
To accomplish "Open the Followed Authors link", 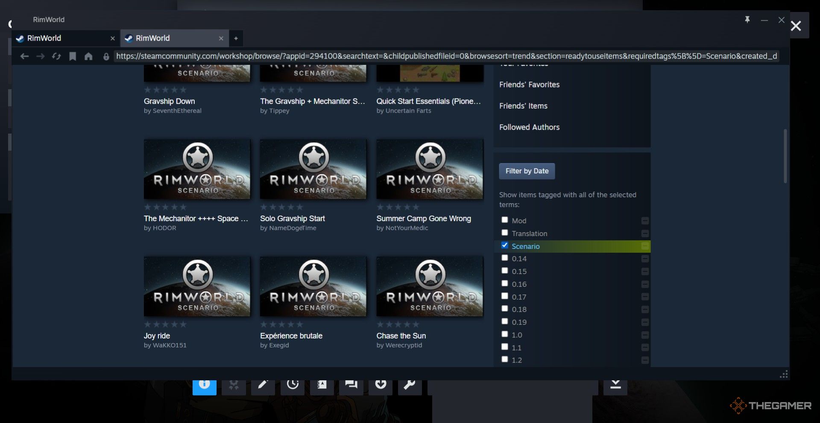I will (x=529, y=127).
